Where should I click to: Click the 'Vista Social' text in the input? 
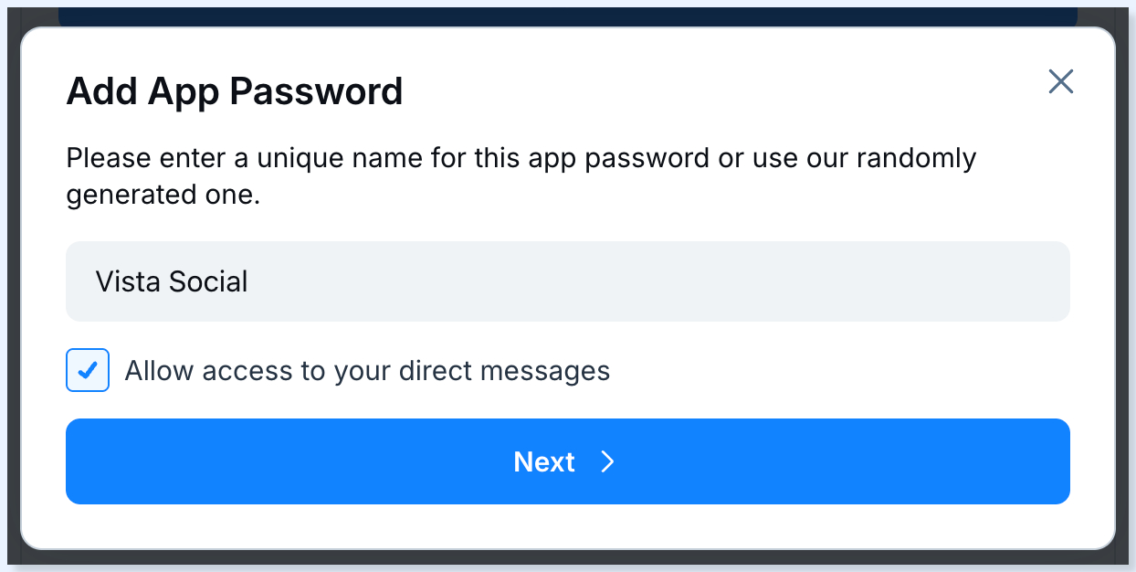tap(172, 281)
